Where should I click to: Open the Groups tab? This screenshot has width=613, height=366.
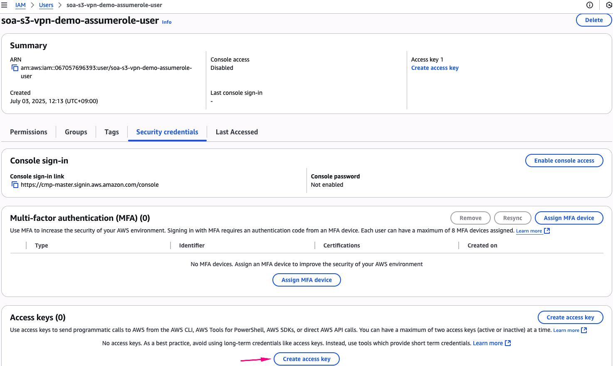click(76, 132)
